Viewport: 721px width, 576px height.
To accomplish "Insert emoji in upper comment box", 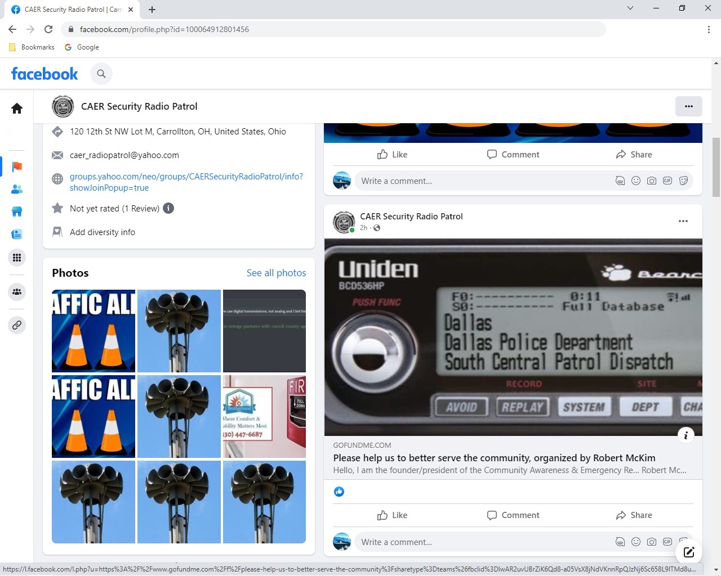I will pyautogui.click(x=636, y=181).
